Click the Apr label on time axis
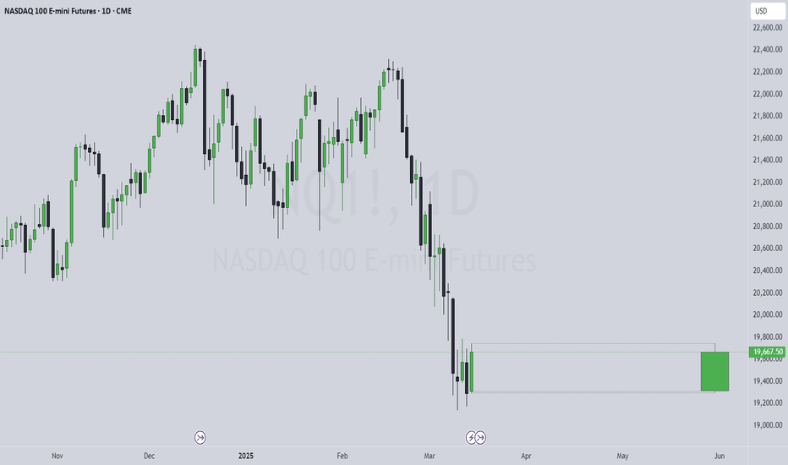Viewport: 788px width, 465px height. 526,456
